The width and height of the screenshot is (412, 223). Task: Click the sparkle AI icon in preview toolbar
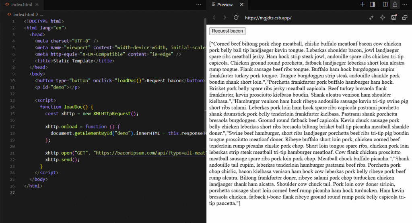(x=371, y=18)
